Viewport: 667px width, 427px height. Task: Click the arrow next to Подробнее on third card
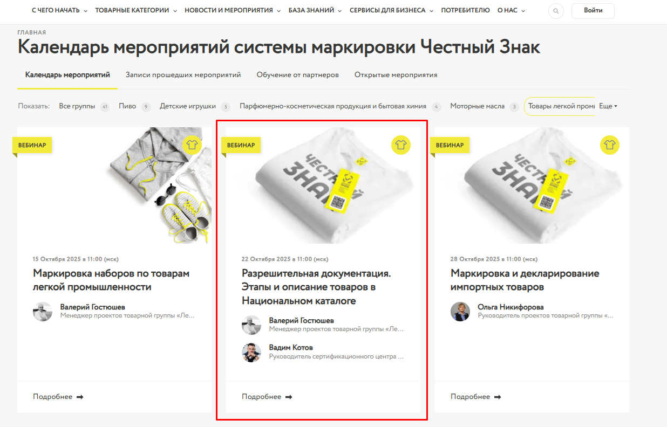pos(498,397)
